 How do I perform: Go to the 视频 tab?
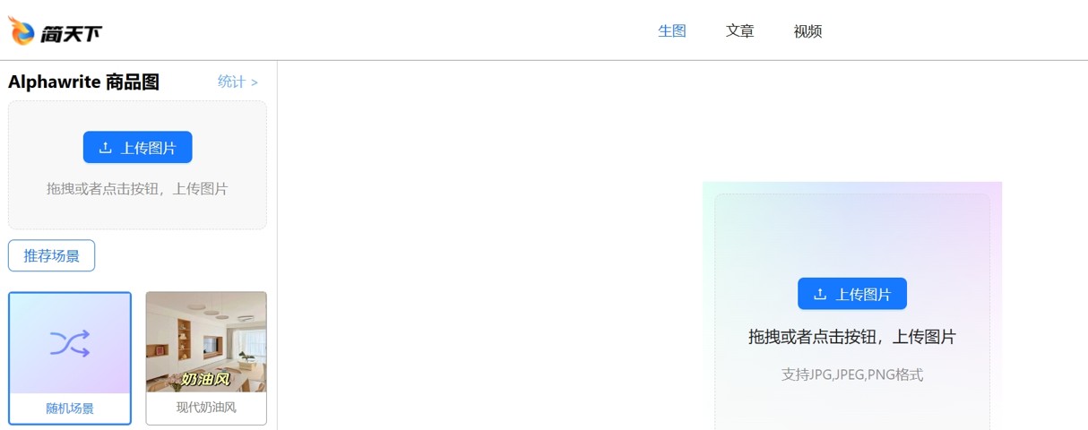pos(808,31)
